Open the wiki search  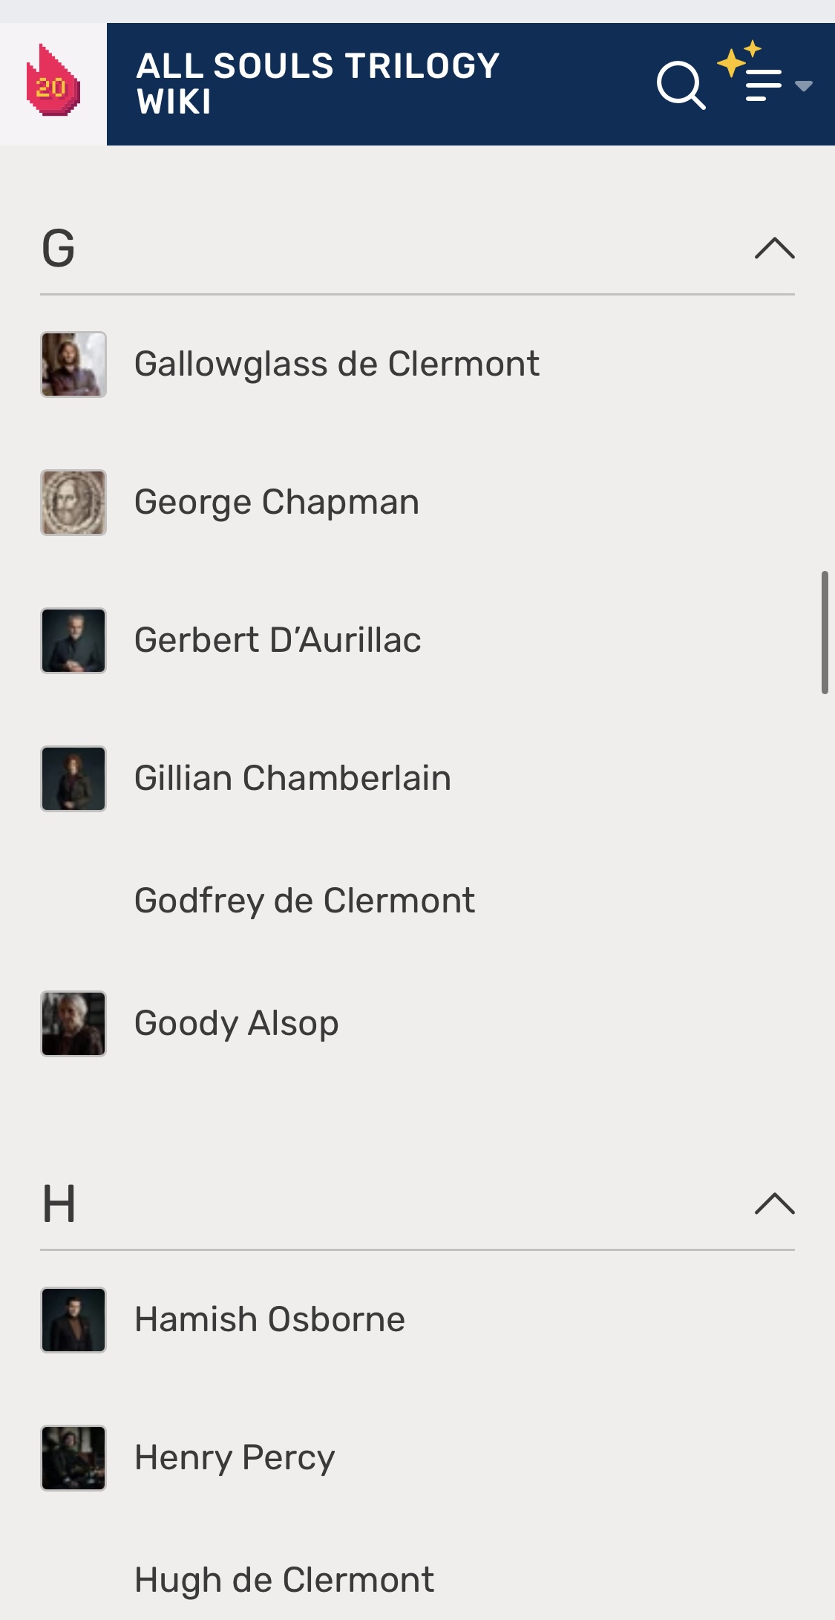(680, 85)
